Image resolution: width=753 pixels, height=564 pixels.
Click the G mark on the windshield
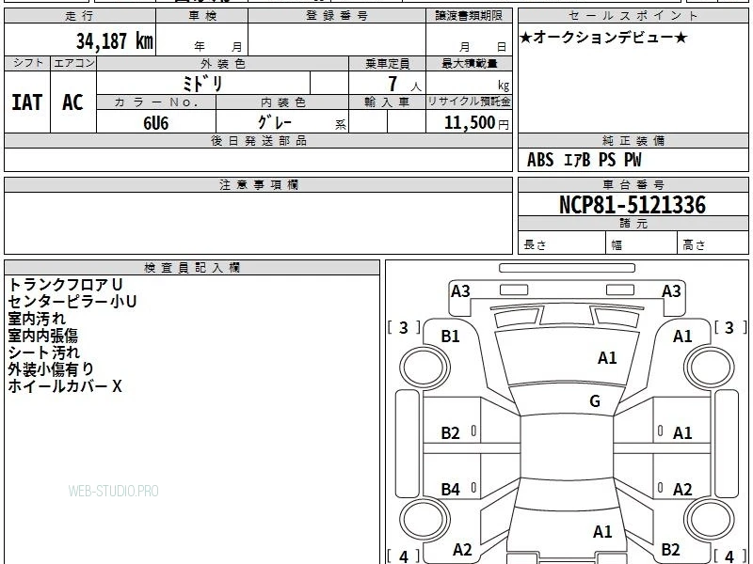[595, 401]
